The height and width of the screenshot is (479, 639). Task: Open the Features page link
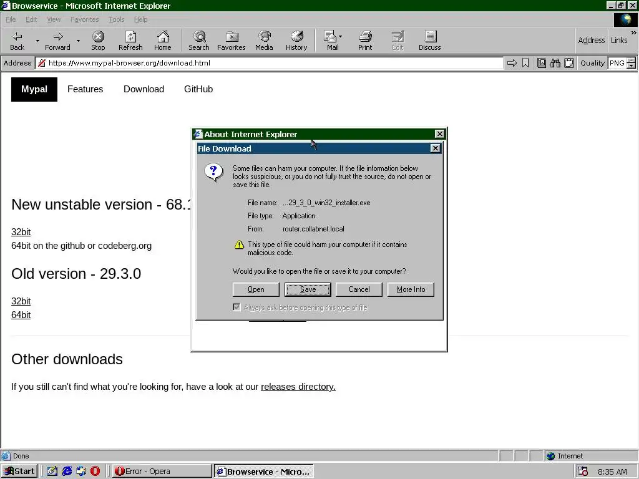pyautogui.click(x=85, y=89)
